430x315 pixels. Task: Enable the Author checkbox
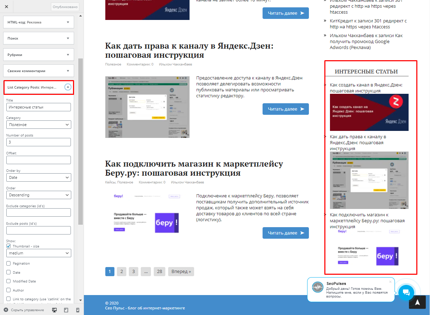click(x=8, y=290)
